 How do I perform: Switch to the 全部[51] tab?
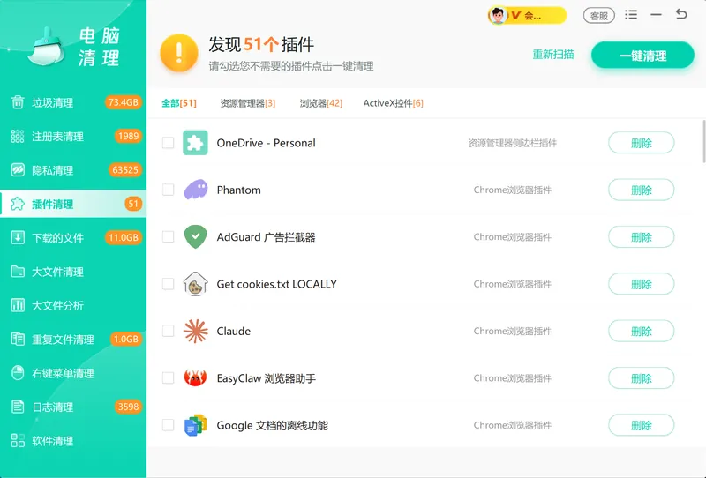[179, 103]
